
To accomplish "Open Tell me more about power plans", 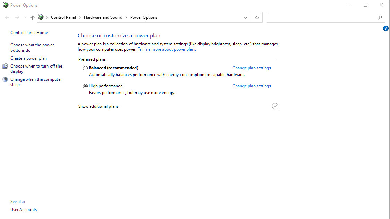I will click(x=167, y=49).
